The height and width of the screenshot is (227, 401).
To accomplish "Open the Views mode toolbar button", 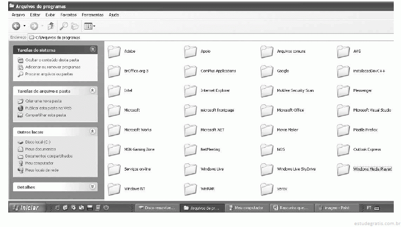I will (x=88, y=26).
